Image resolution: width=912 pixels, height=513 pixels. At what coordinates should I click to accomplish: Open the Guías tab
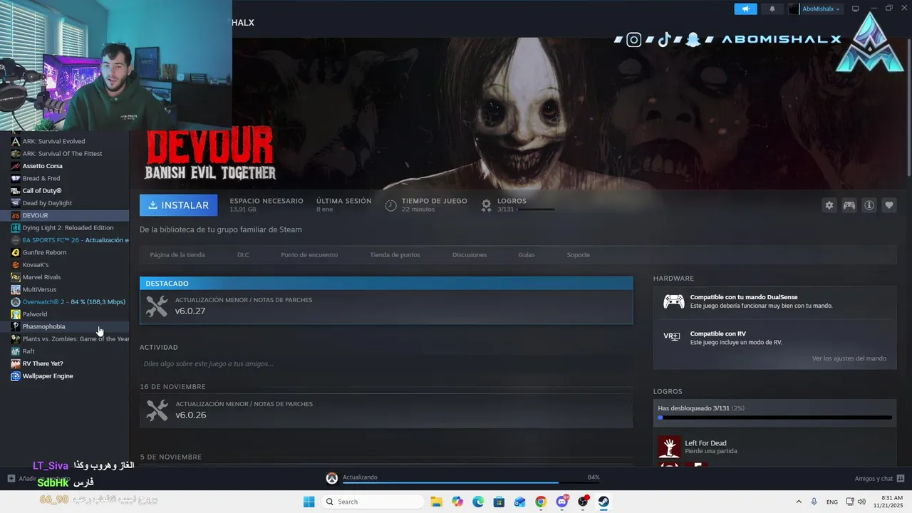pos(527,254)
